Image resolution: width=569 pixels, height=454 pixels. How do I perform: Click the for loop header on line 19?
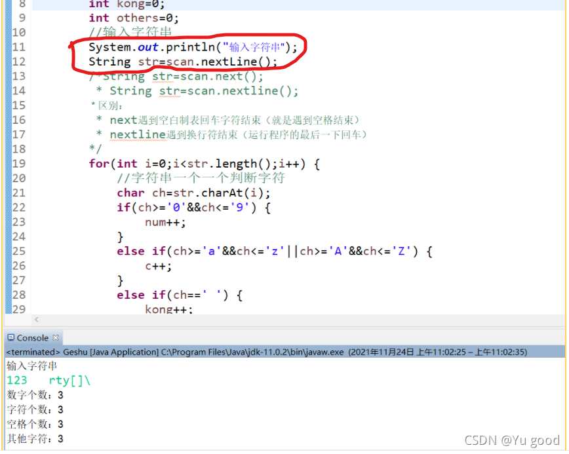tap(205, 164)
